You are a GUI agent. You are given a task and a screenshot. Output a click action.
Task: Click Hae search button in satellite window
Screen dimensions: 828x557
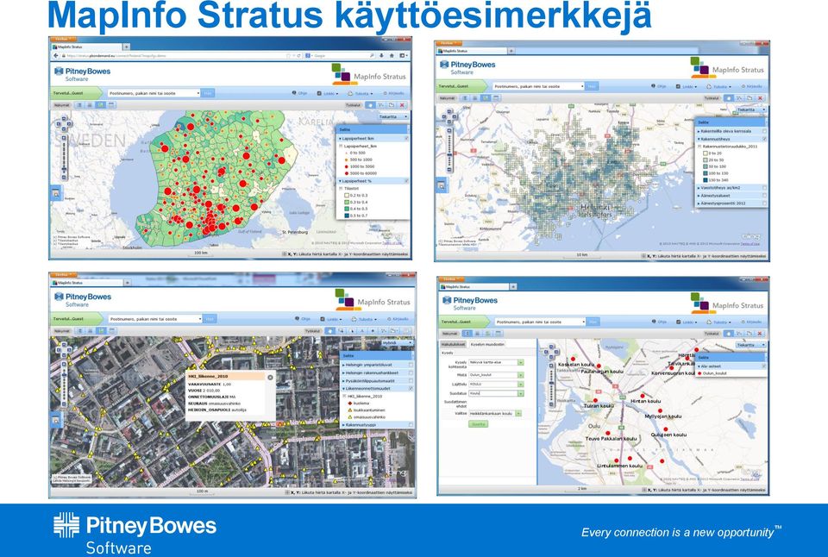pyautogui.click(x=209, y=319)
